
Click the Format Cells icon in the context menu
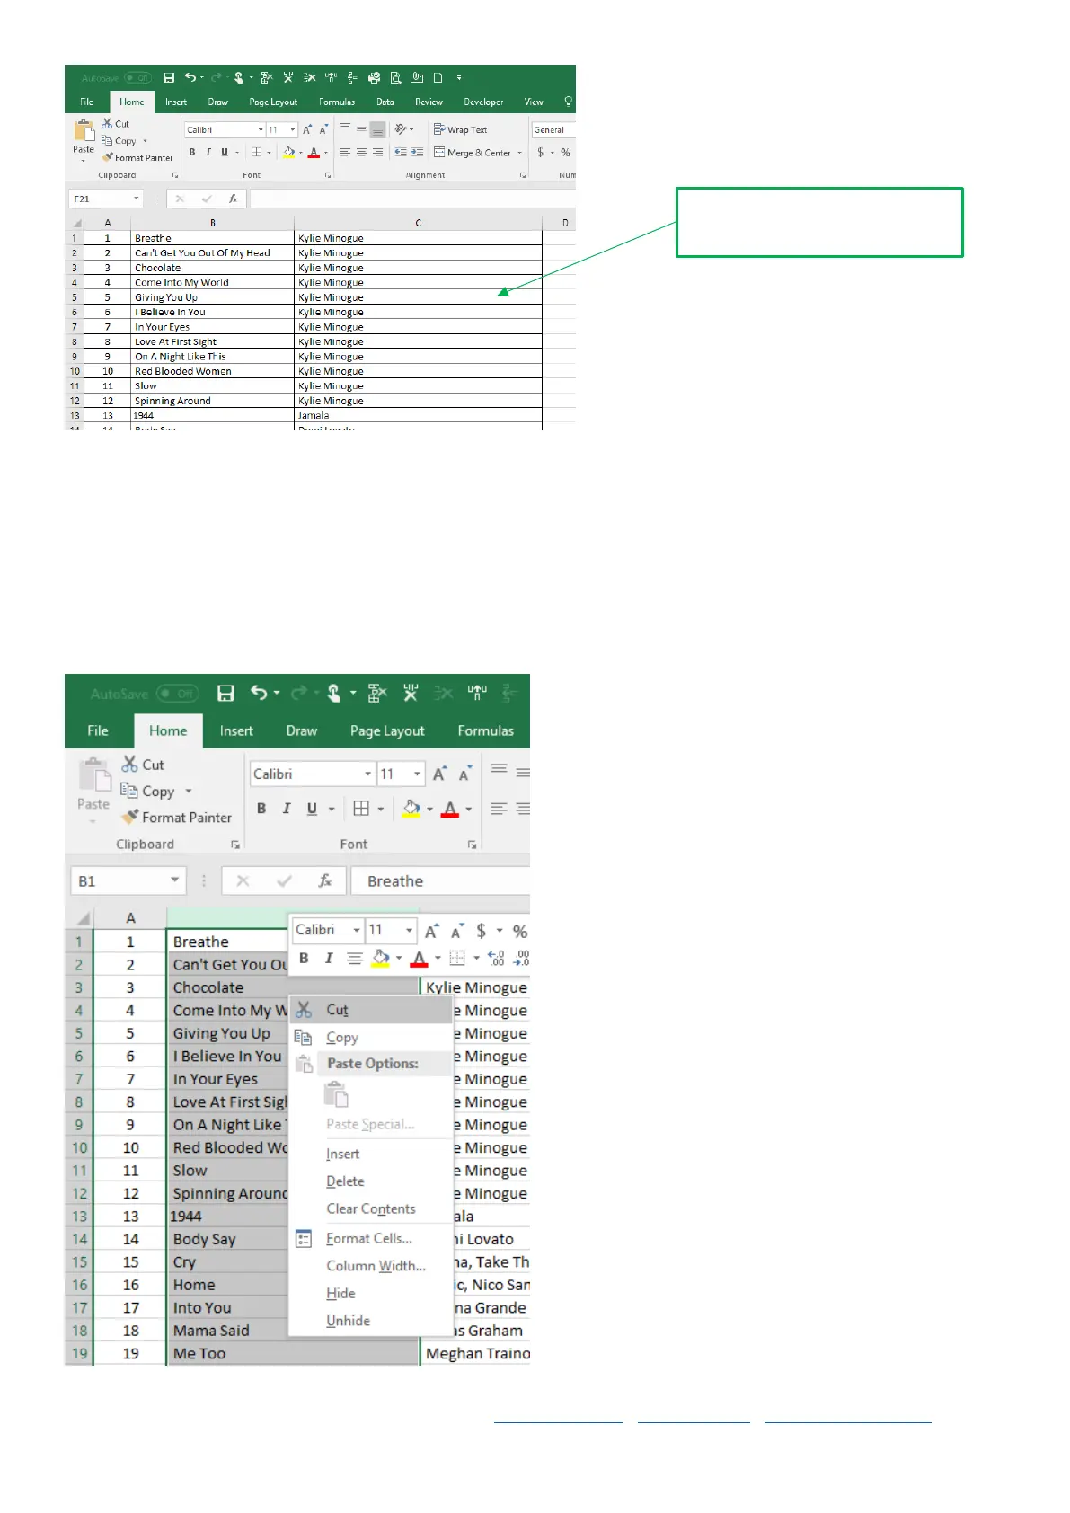304,1239
